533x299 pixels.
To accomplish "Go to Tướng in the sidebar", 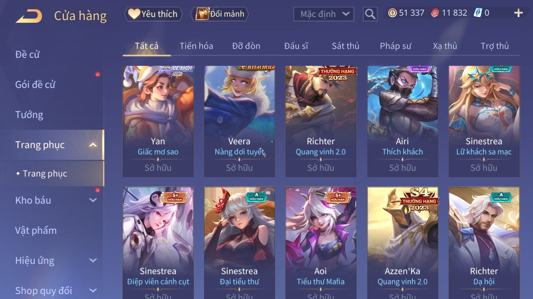I will 29,115.
